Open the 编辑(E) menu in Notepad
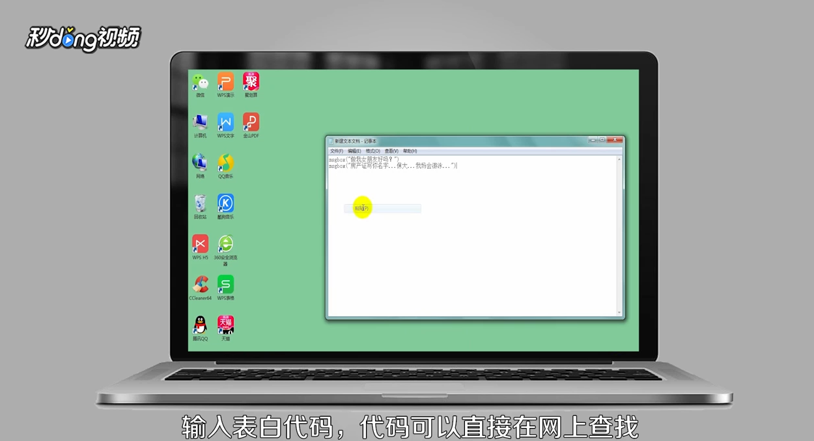The image size is (814, 441). (354, 151)
